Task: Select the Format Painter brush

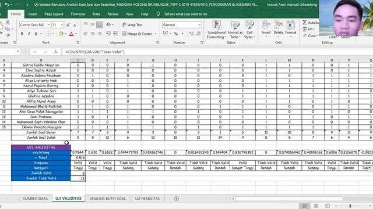Action: pos(8,35)
